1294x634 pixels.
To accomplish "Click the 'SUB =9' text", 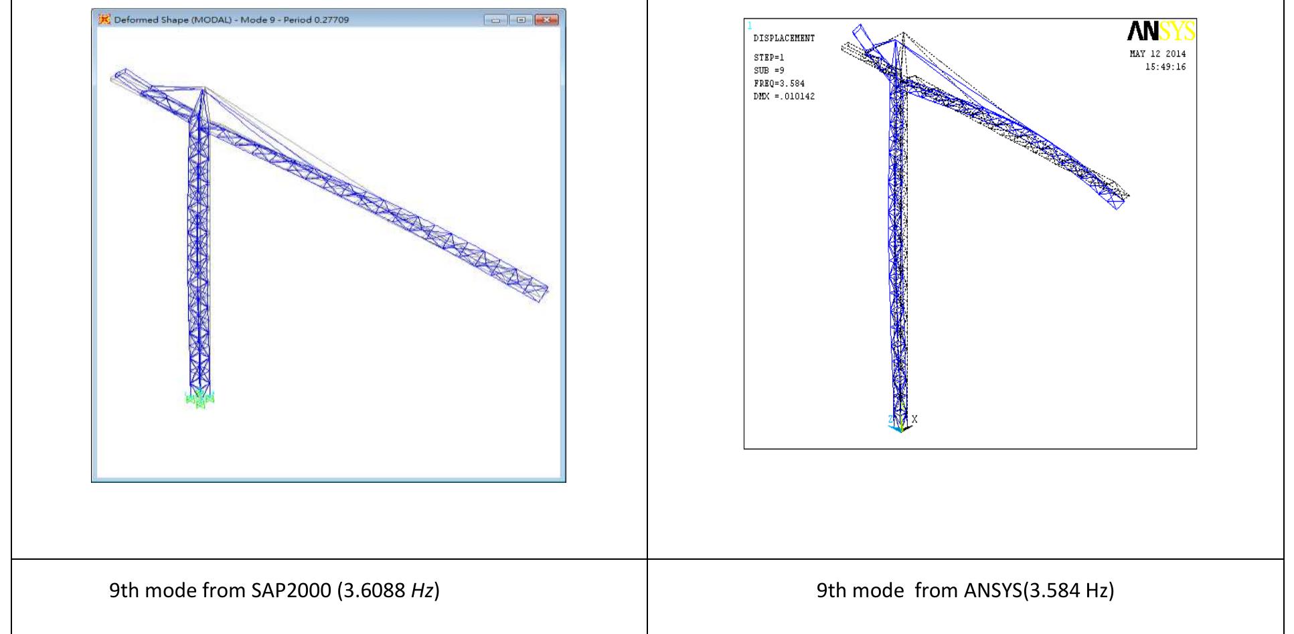I will pyautogui.click(x=769, y=70).
